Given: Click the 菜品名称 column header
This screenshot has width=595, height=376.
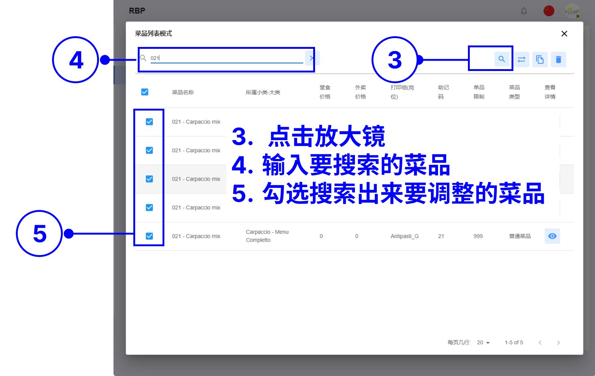Looking at the screenshot, I should point(183,92).
